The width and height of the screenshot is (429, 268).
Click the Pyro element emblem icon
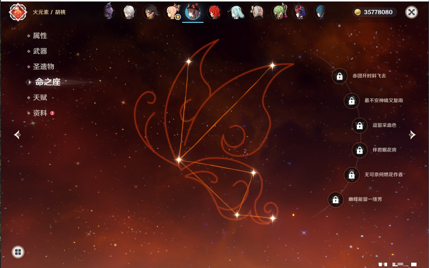click(18, 12)
